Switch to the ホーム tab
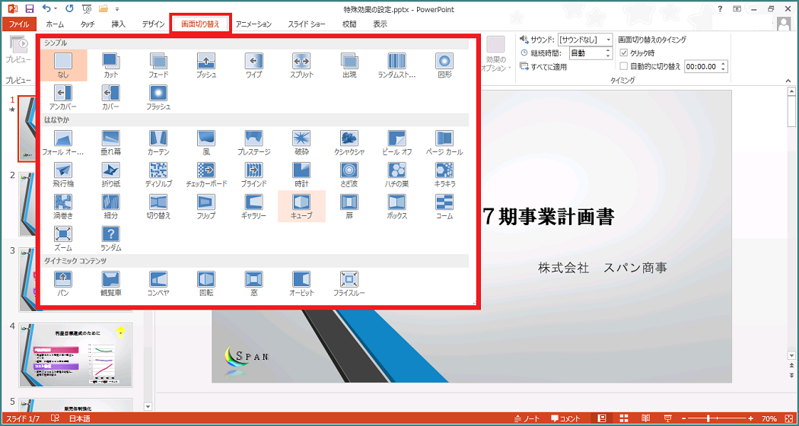 click(55, 24)
